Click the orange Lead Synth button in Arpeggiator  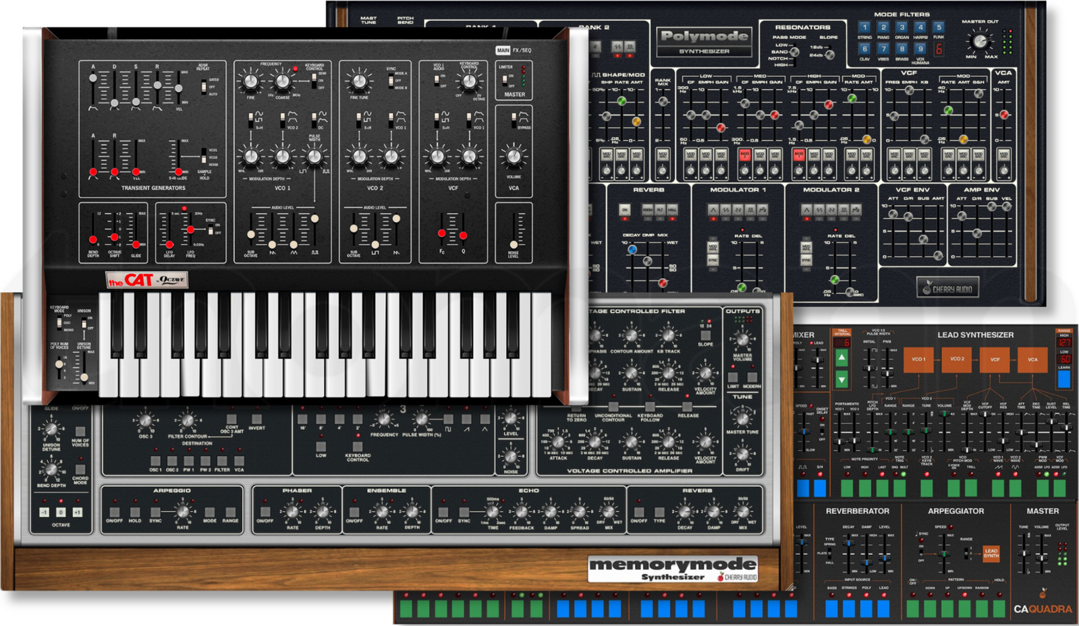point(991,553)
